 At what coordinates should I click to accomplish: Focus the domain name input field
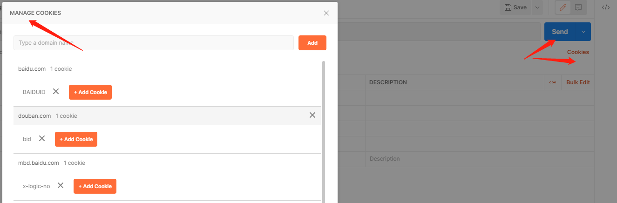[154, 43]
